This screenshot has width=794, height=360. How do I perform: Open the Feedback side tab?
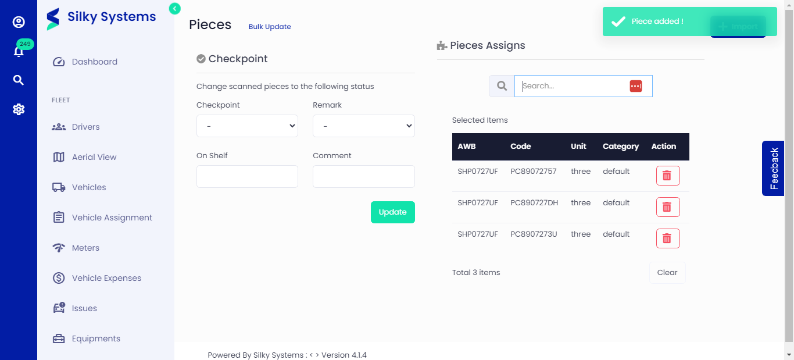point(773,168)
